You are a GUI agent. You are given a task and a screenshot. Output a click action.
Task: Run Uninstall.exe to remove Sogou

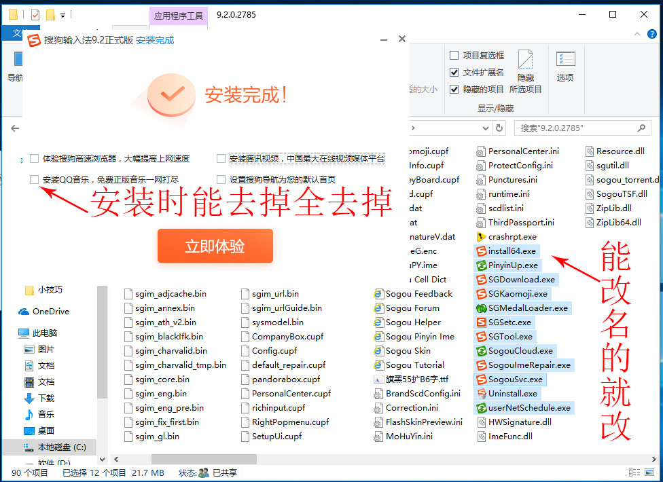pyautogui.click(x=506, y=393)
